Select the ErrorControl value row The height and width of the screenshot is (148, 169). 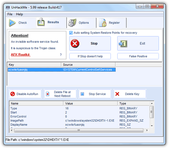(79, 116)
